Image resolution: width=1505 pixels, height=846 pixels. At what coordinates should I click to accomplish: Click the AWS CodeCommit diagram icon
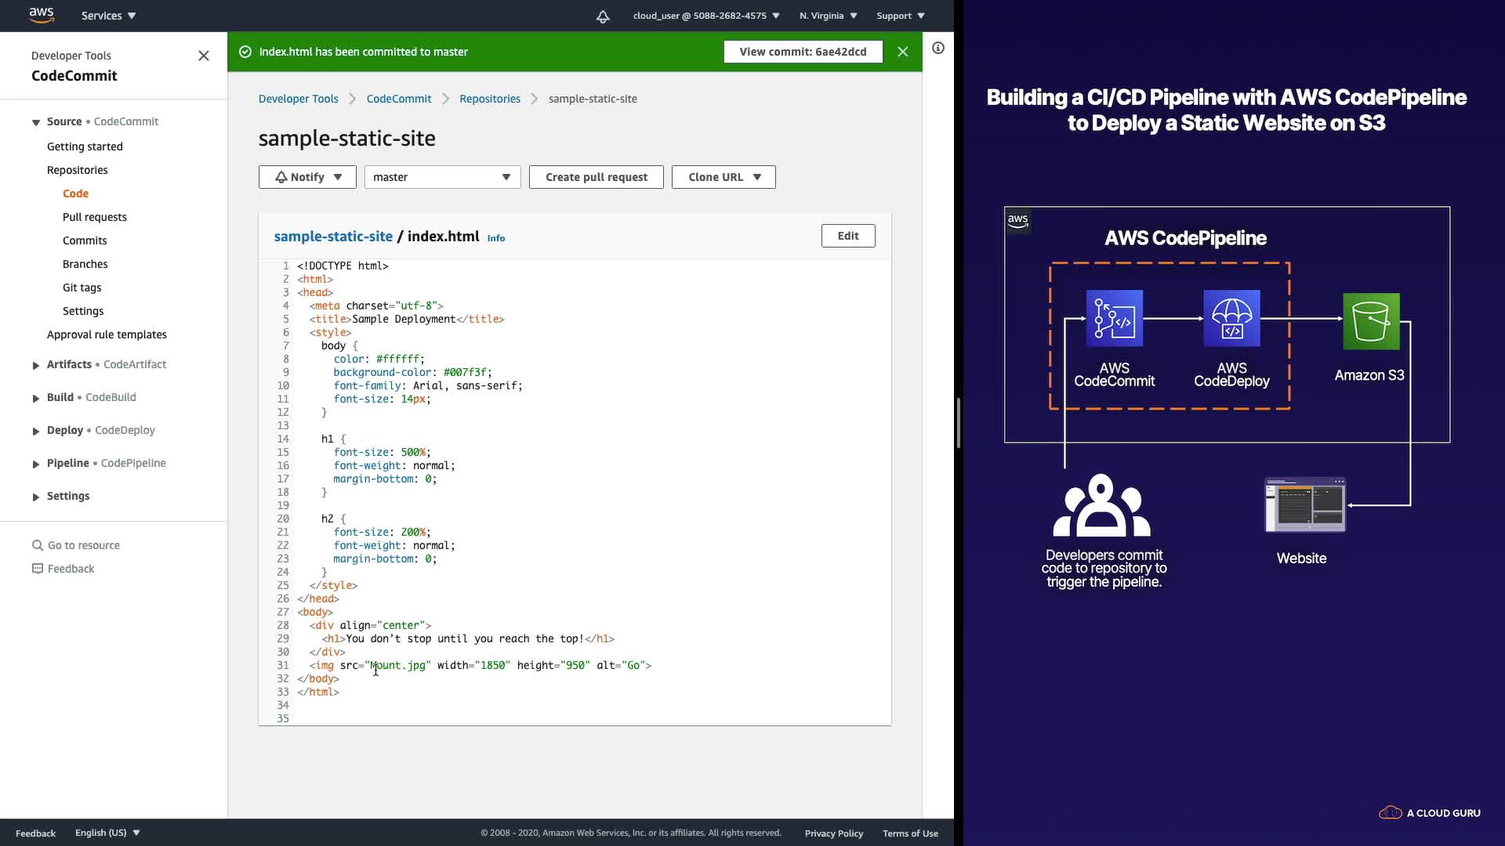(1114, 318)
